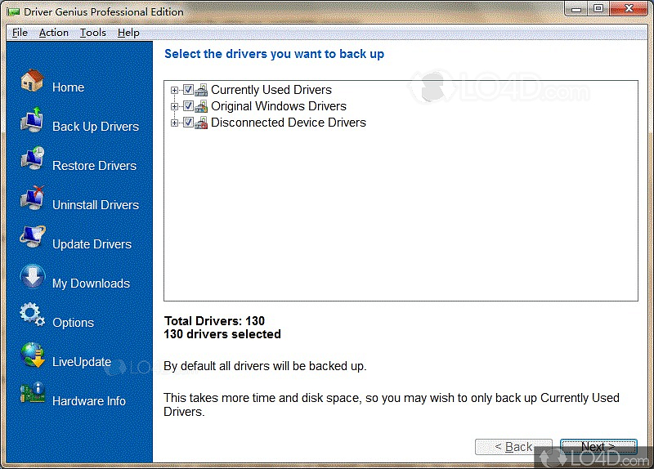Click the Restore Drivers clock icon
Image resolution: width=654 pixels, height=469 pixels.
[33, 159]
